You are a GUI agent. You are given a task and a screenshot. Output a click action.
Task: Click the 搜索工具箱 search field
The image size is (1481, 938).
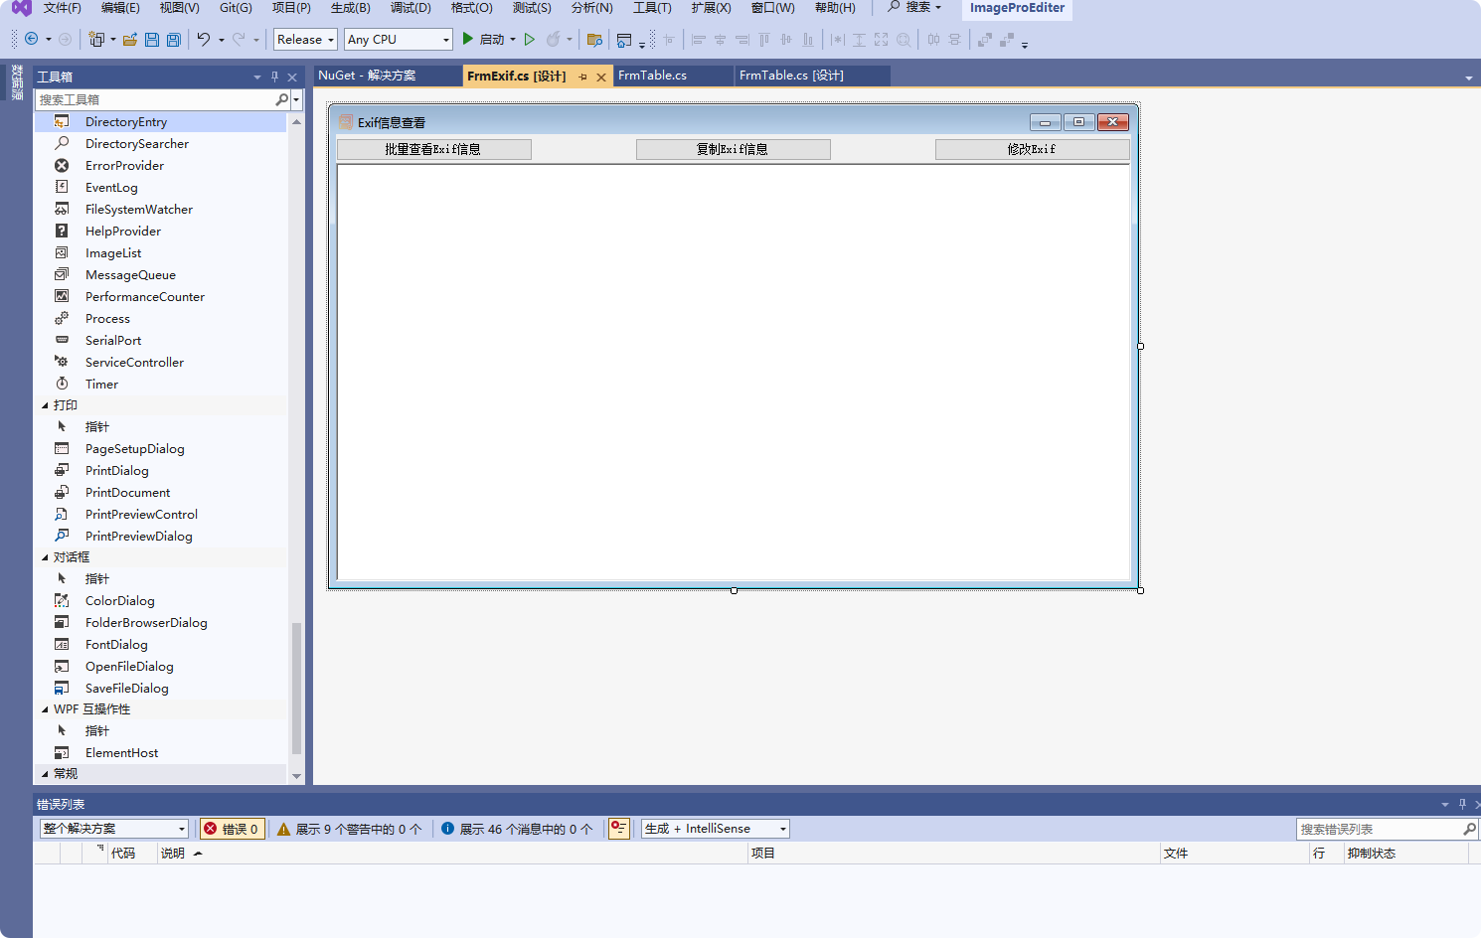point(154,99)
